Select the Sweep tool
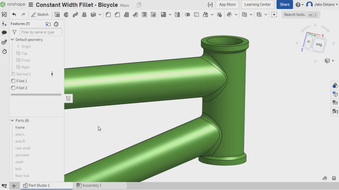The width and height of the screenshot is (339, 190). [75, 15]
